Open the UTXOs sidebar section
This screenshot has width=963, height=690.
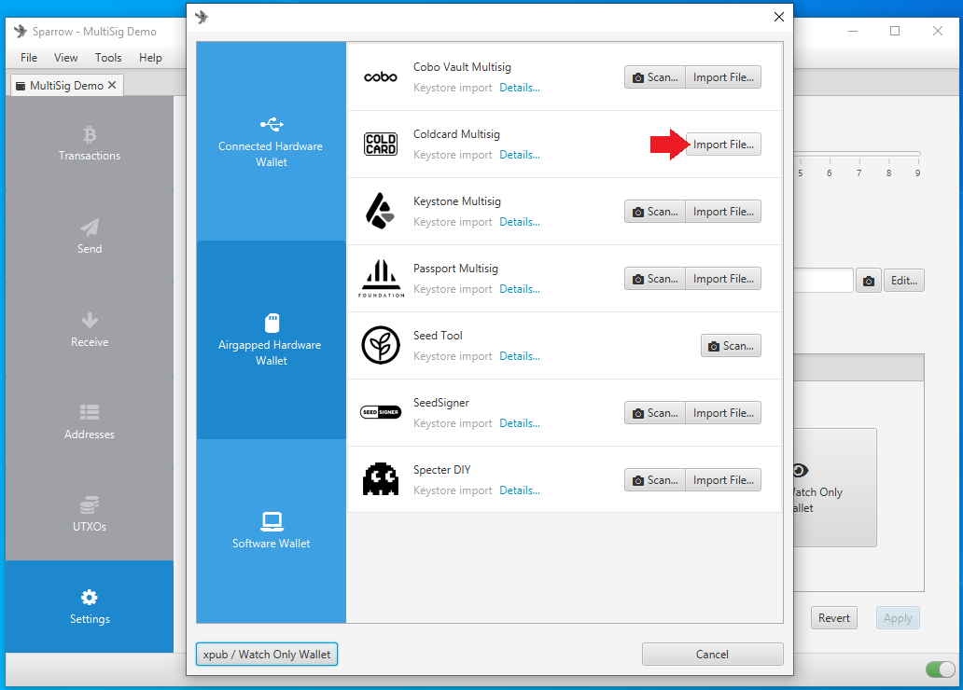90,515
